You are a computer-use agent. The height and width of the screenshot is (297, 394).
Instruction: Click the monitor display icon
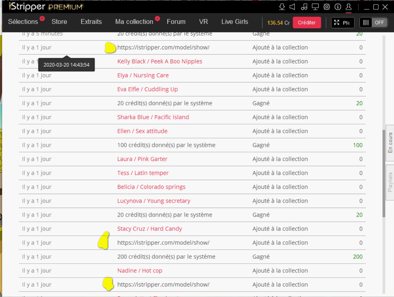tap(315, 7)
